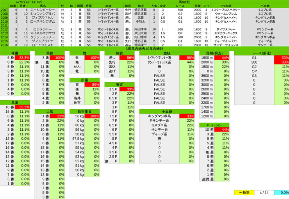
Task: Click the 馬齢 statistics header
Action: (x=50, y=53)
